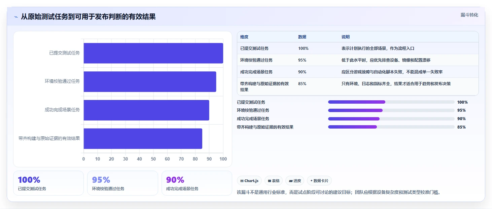Open the Chart.js chip
Viewport: 492px width, 209px height.
click(249, 181)
